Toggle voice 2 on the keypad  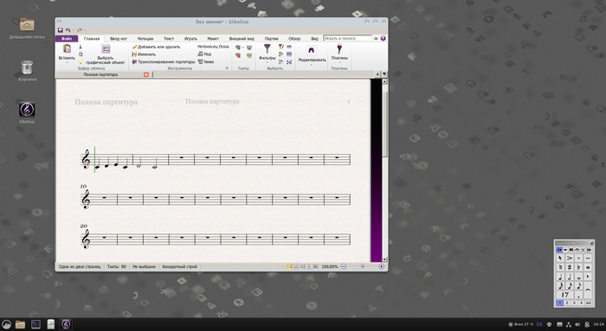click(x=567, y=302)
